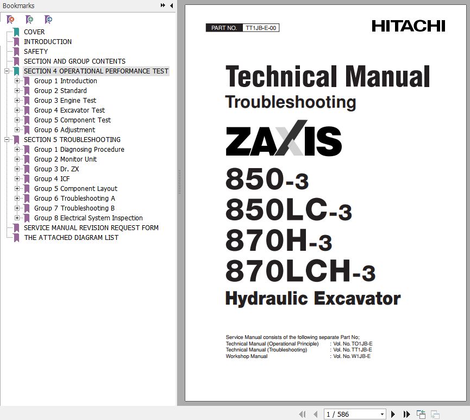Go to the next page
This screenshot has height=420, width=470.
tap(393, 415)
